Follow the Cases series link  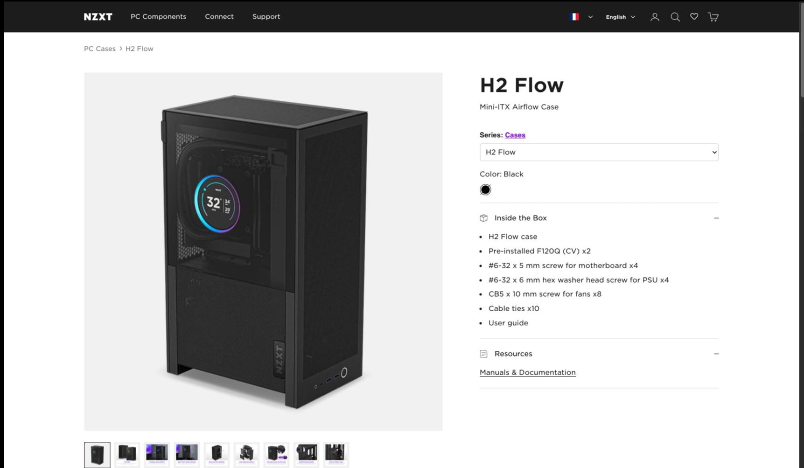pyautogui.click(x=515, y=135)
